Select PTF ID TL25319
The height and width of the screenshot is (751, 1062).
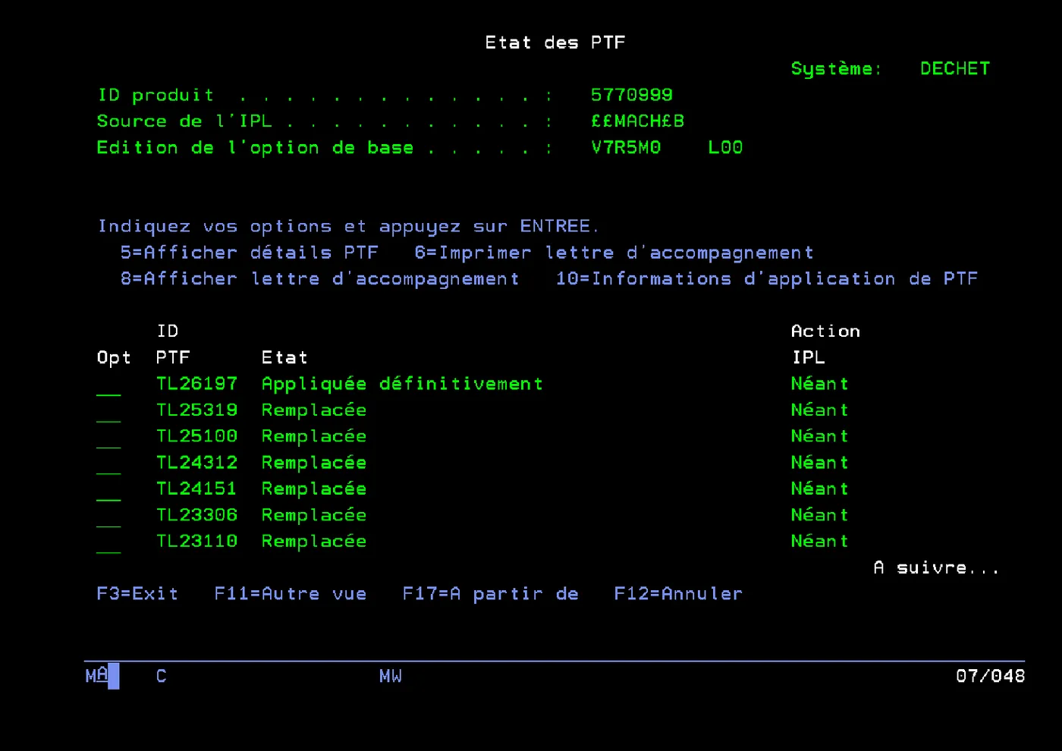(x=197, y=410)
